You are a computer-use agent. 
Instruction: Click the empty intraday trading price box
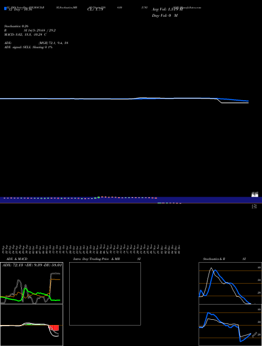click(x=105, y=294)
